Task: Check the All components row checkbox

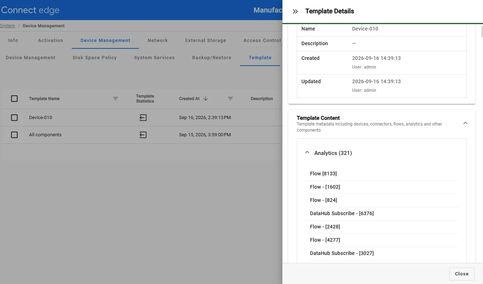Action: (14, 135)
